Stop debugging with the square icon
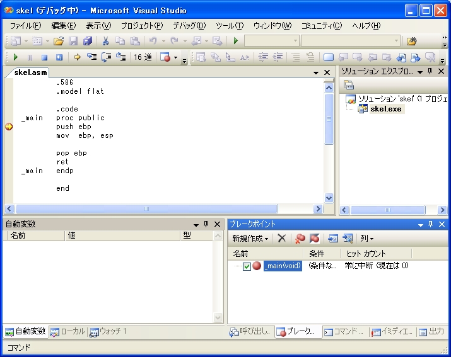 click(44, 57)
